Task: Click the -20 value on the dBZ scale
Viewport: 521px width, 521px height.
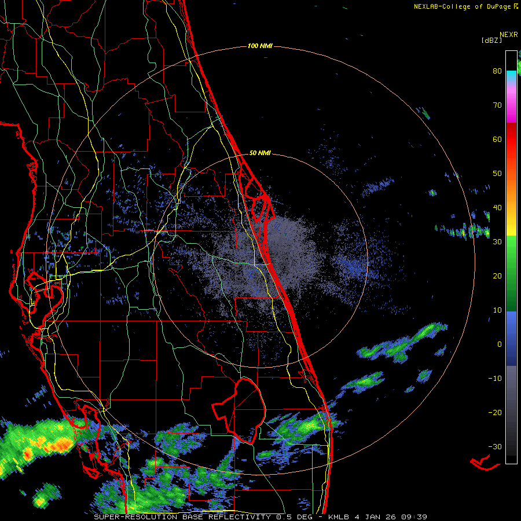Action: click(x=495, y=412)
